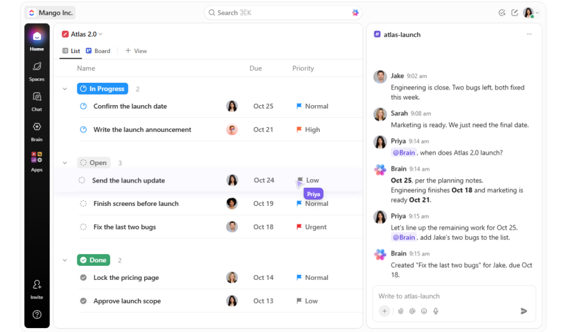Toggle status circle of Write the launch announcement
Image resolution: width=562 pixels, height=332 pixels.
coord(83,129)
